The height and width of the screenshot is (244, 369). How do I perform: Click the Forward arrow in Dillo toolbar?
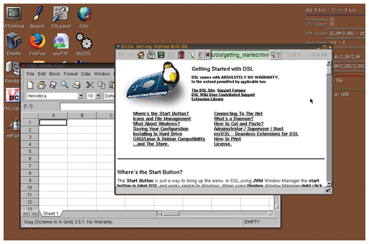pos(130,55)
